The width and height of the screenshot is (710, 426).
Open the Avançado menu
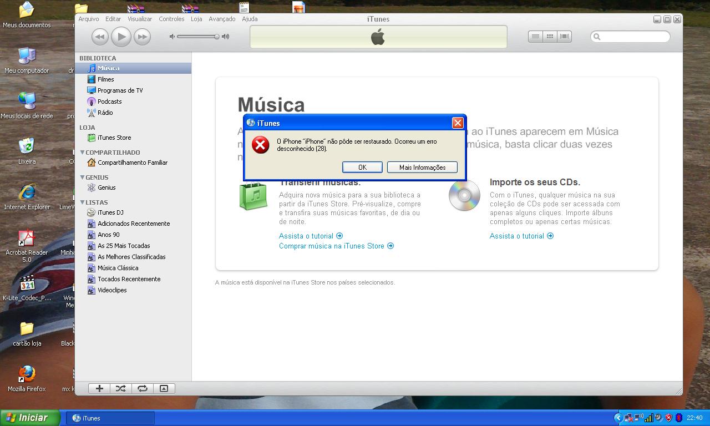[x=222, y=19]
